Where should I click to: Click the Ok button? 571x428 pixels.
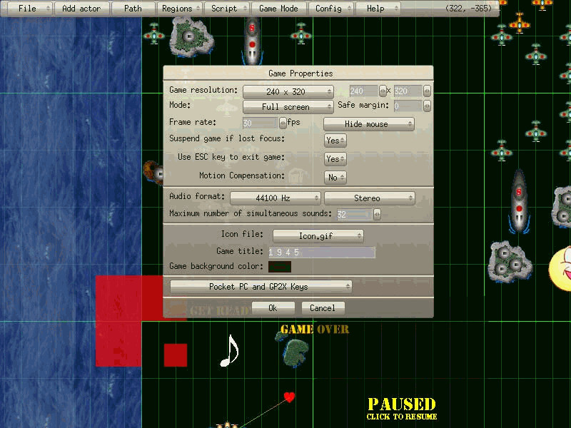273,308
